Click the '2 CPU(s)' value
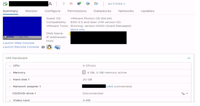 click(x=89, y=66)
